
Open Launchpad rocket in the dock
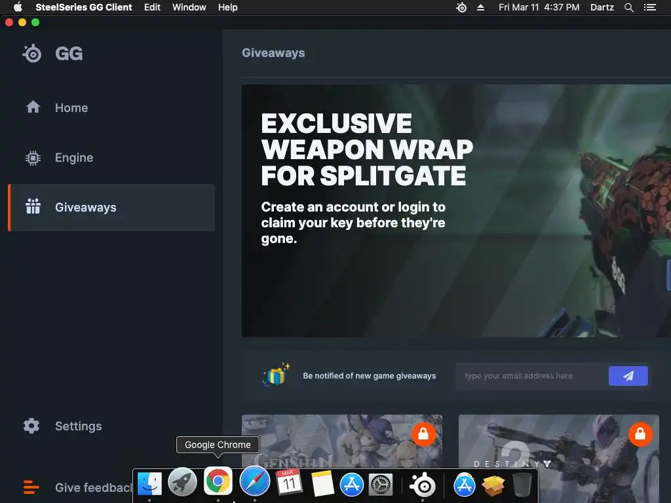(x=183, y=482)
